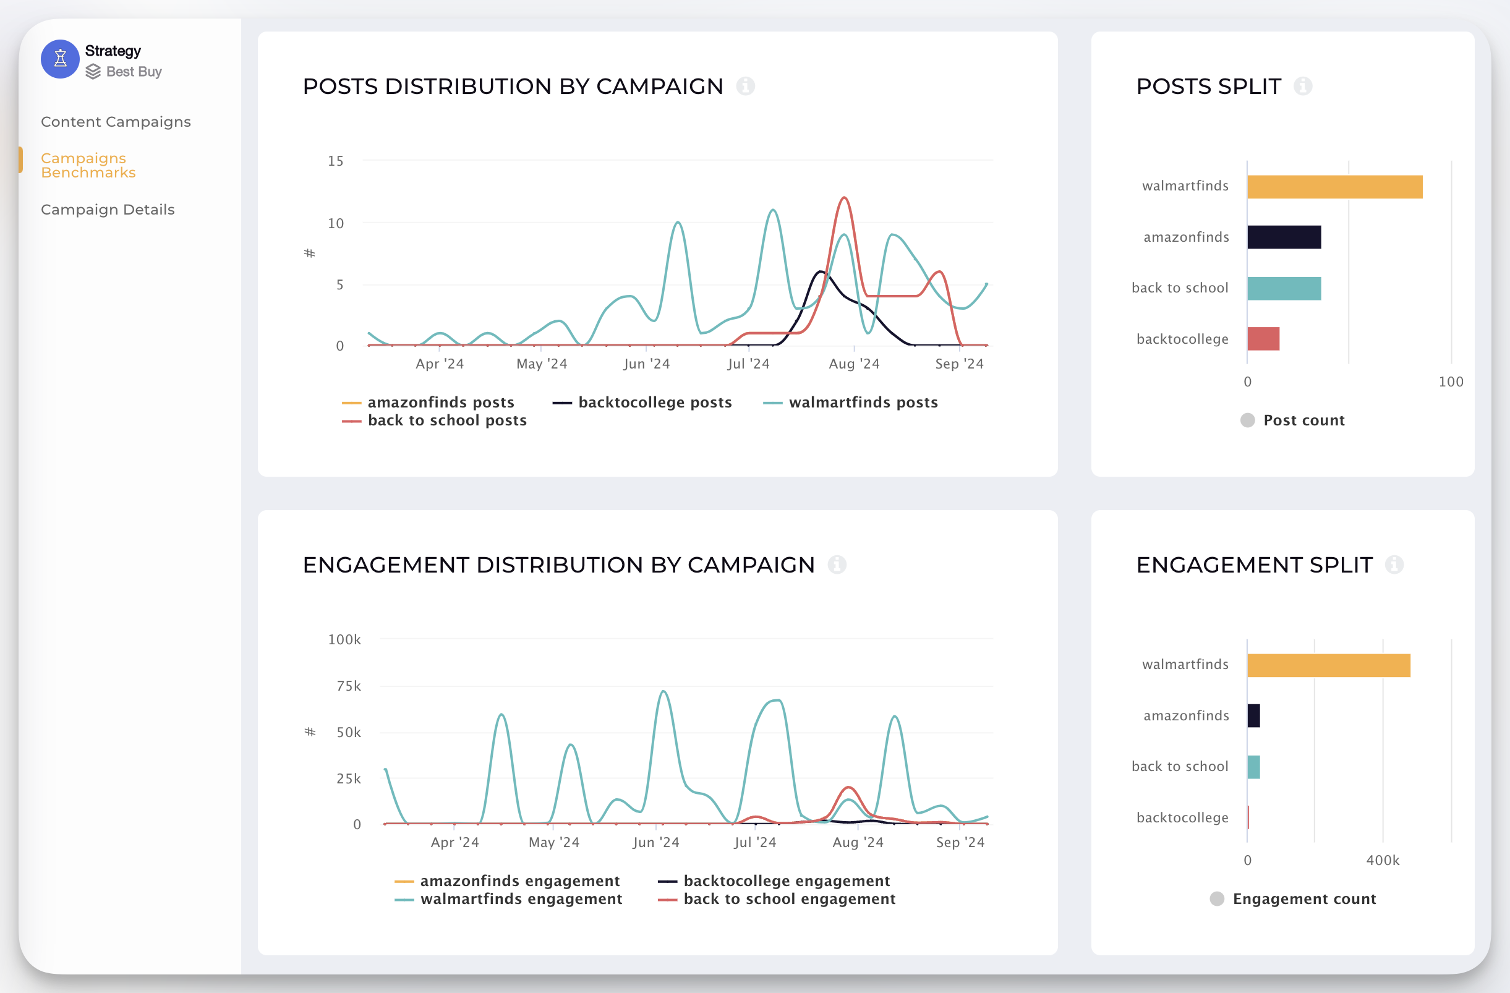Screen dimensions: 1510x993
Task: Click '100' axis label in Posts Split
Action: (1451, 382)
